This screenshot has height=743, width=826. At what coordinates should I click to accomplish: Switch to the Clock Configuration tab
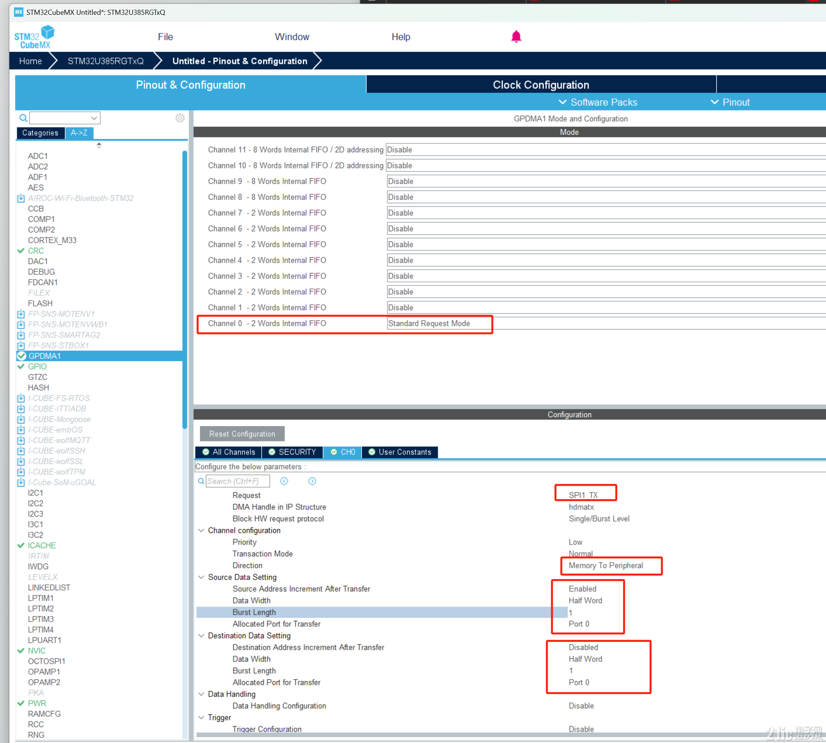coord(541,85)
